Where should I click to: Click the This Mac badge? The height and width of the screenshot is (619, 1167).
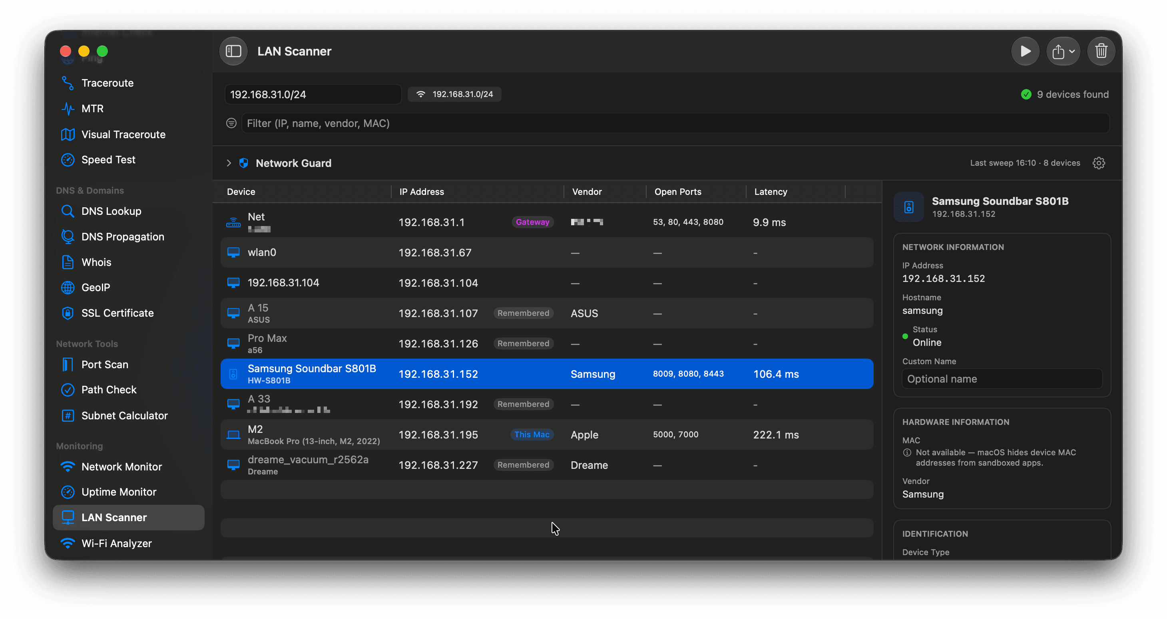click(x=532, y=435)
